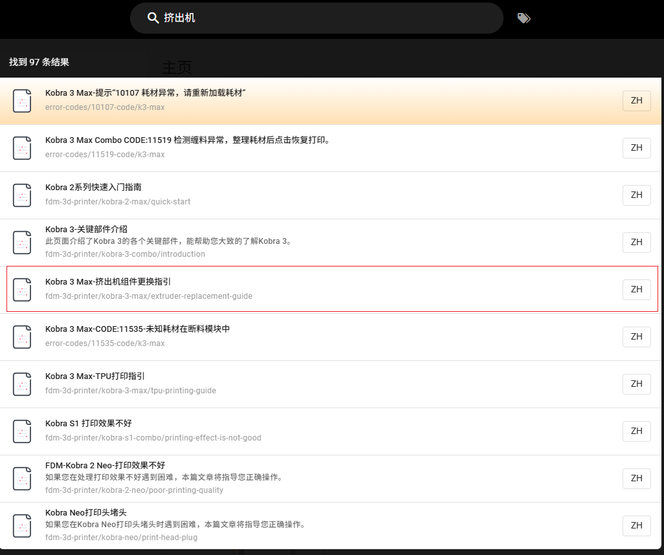664x555 pixels.
Task: Click ZH button on Kobra Neo打印头堵头
Action: [x=636, y=525]
